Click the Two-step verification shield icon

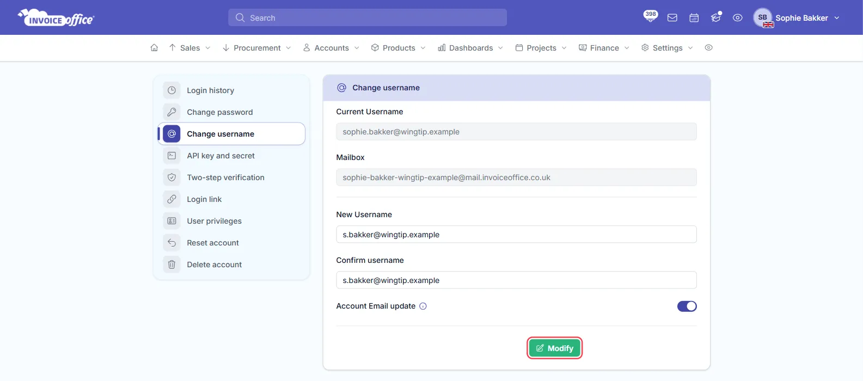(172, 177)
